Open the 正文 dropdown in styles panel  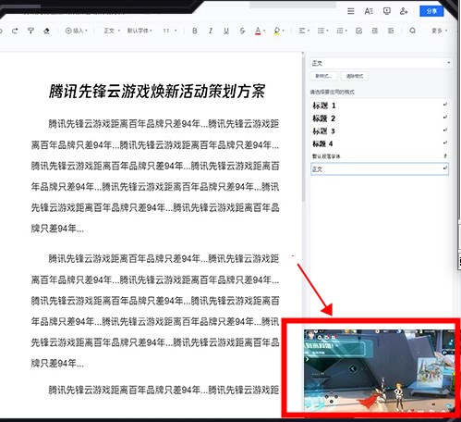click(381, 63)
